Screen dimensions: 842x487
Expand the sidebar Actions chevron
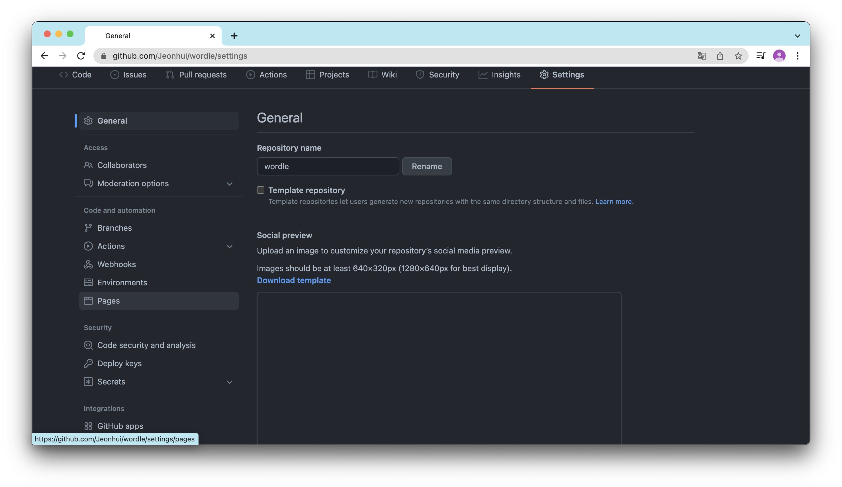pyautogui.click(x=230, y=247)
